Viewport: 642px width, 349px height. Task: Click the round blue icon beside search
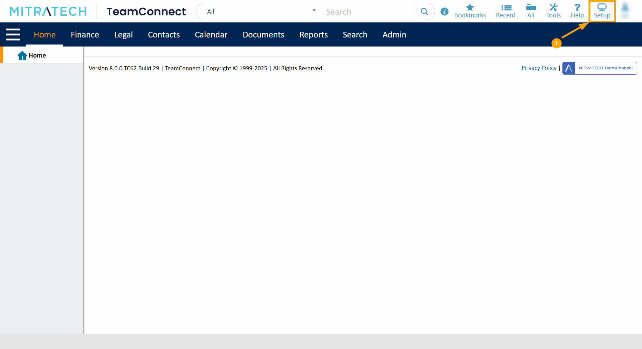pyautogui.click(x=444, y=12)
